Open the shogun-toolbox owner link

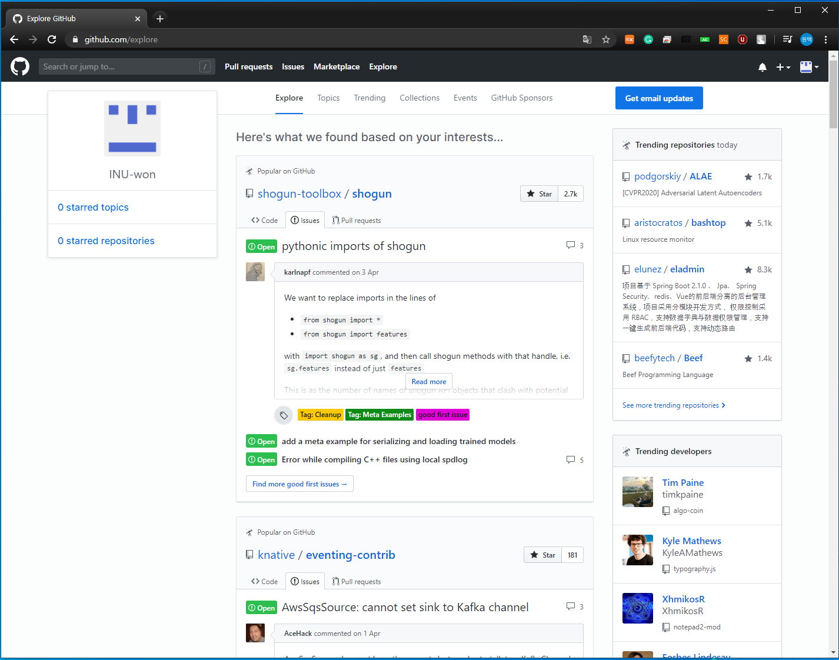[299, 194]
